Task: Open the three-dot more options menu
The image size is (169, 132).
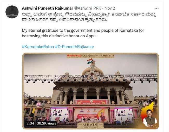Action: click(156, 8)
